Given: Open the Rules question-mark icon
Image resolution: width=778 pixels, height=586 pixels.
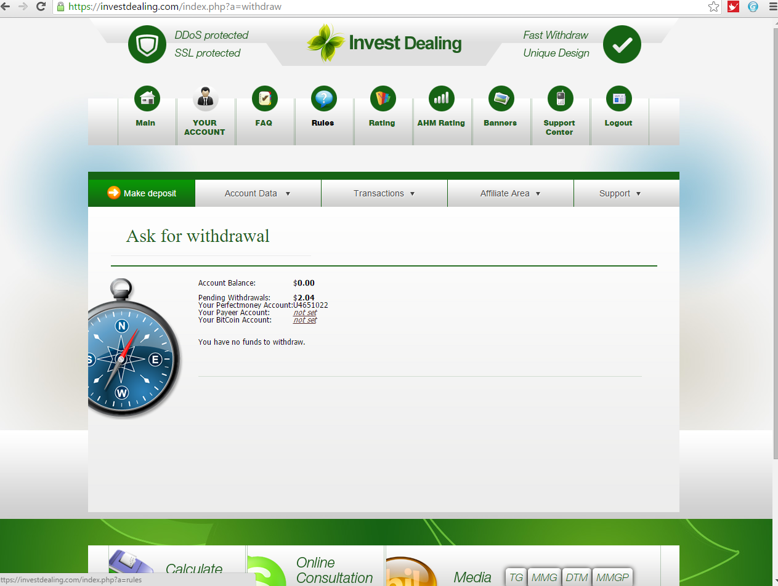Looking at the screenshot, I should coord(324,98).
